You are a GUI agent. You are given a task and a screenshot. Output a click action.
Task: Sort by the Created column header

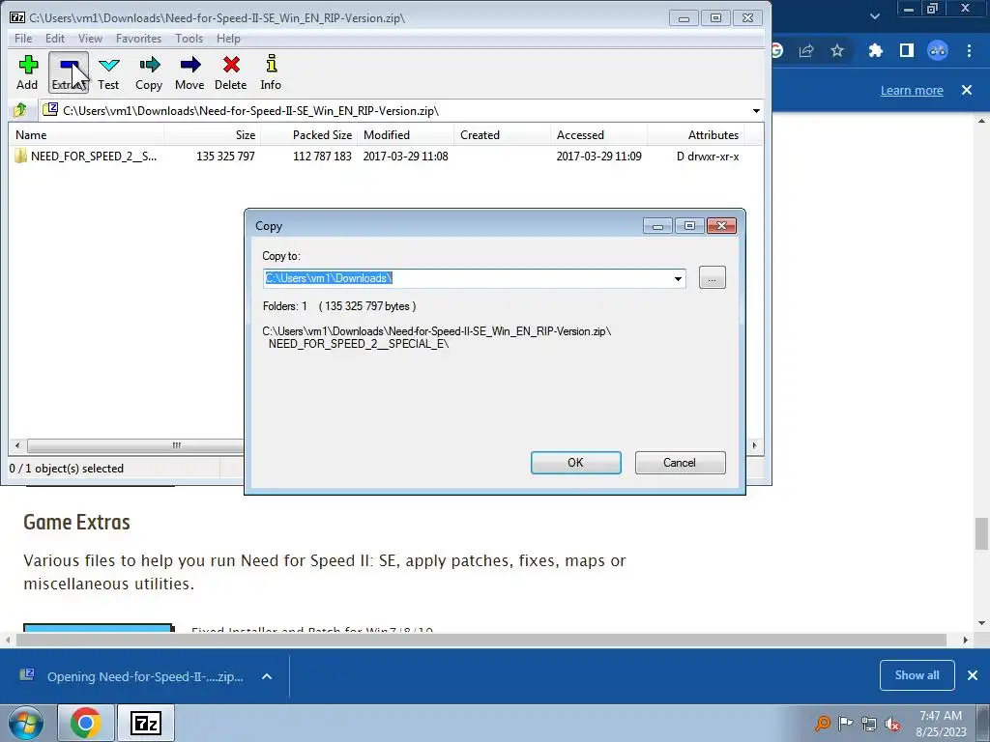tap(502, 135)
